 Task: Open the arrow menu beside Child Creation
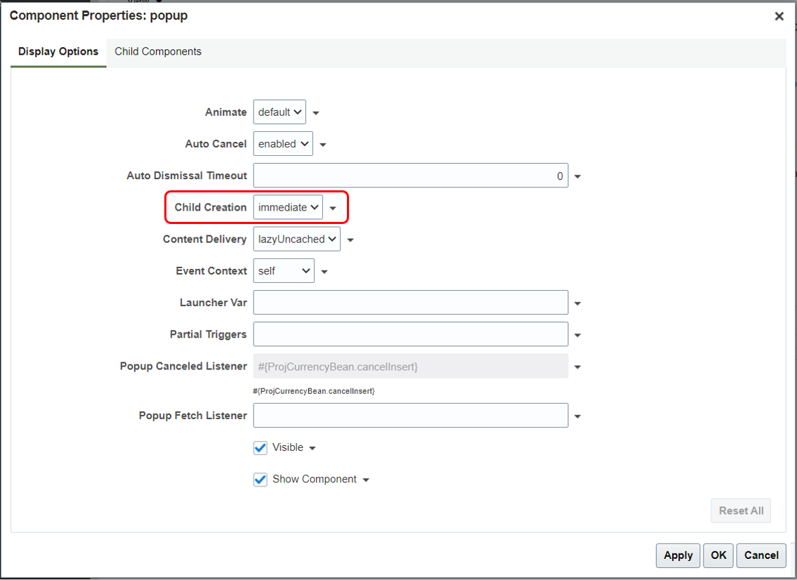click(333, 208)
